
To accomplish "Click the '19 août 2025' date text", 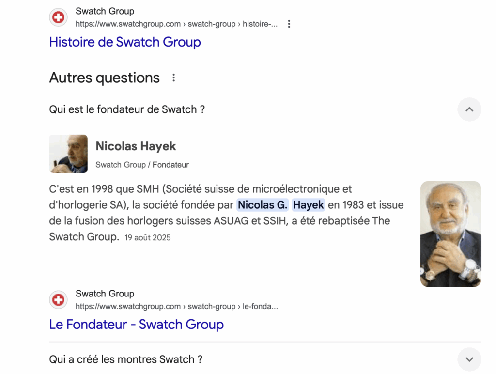I will tap(147, 238).
